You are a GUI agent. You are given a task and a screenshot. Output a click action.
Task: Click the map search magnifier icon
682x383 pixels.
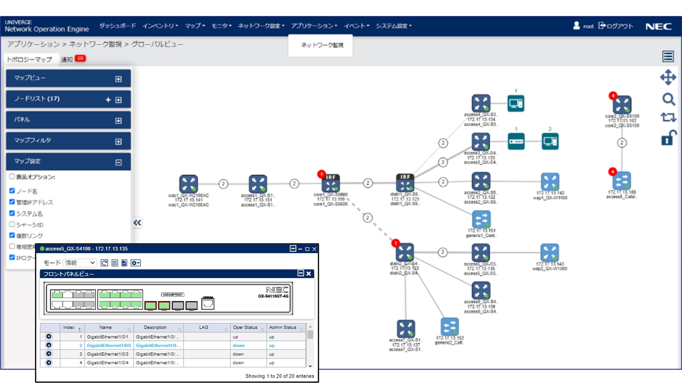(668, 99)
